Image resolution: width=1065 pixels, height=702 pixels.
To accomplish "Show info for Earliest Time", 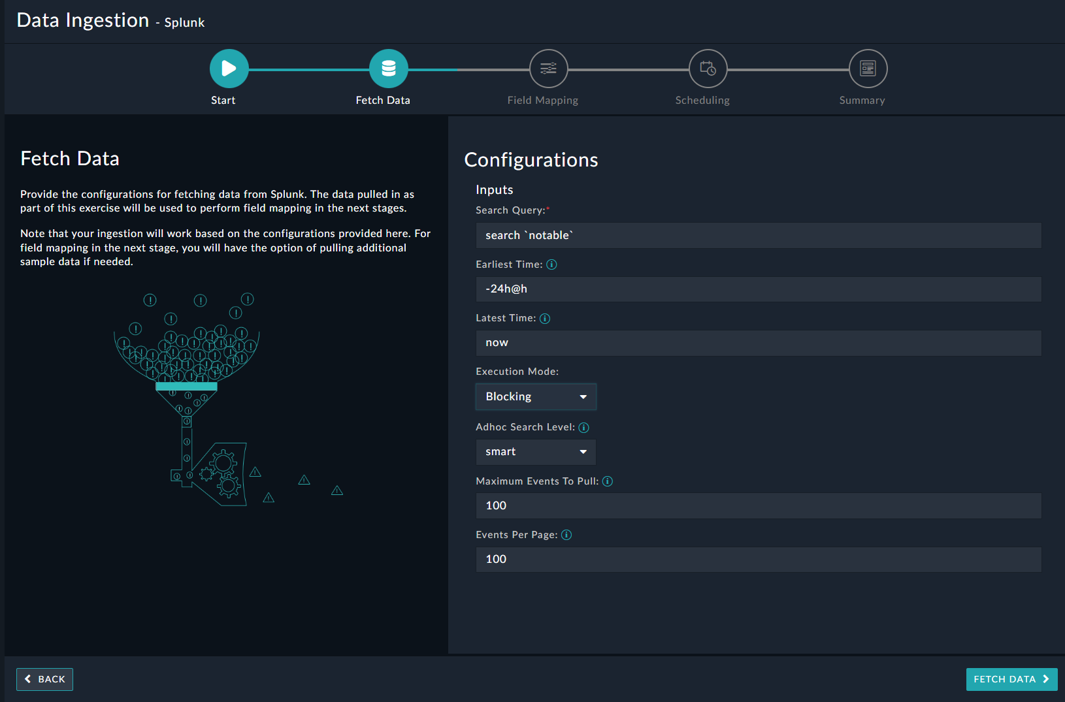I will coord(551,264).
